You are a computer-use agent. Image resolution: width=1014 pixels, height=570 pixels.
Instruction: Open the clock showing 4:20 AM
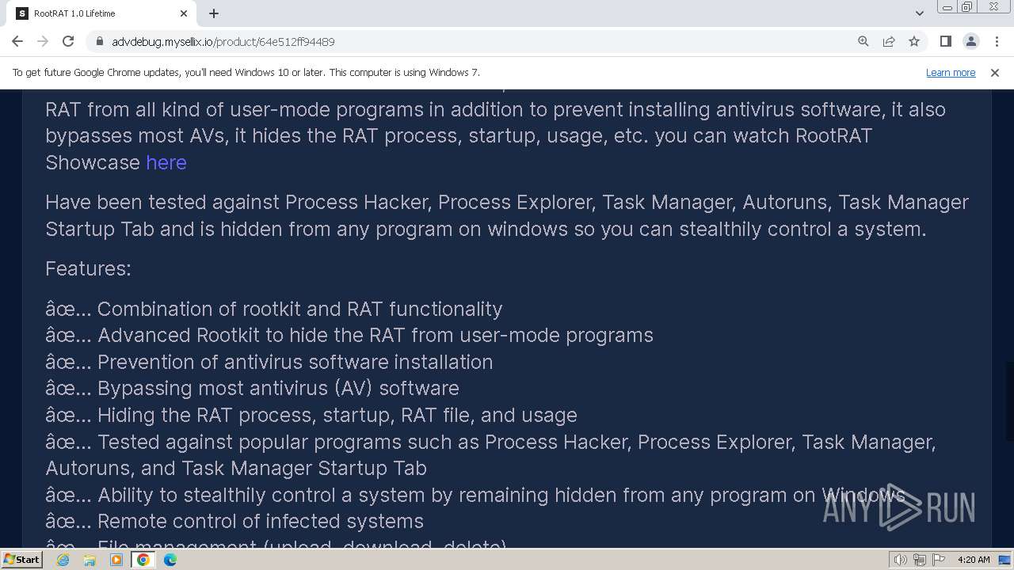coord(974,560)
